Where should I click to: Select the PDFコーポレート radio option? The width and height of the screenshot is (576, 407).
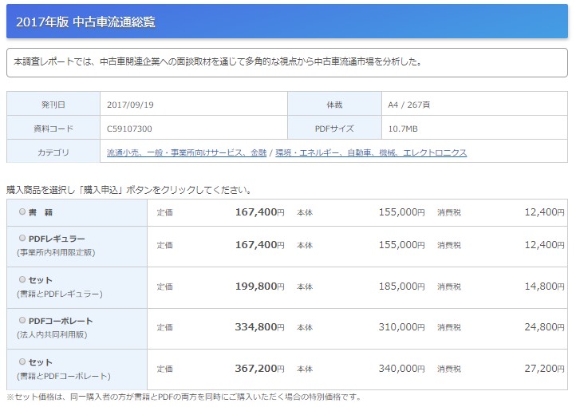[22, 320]
